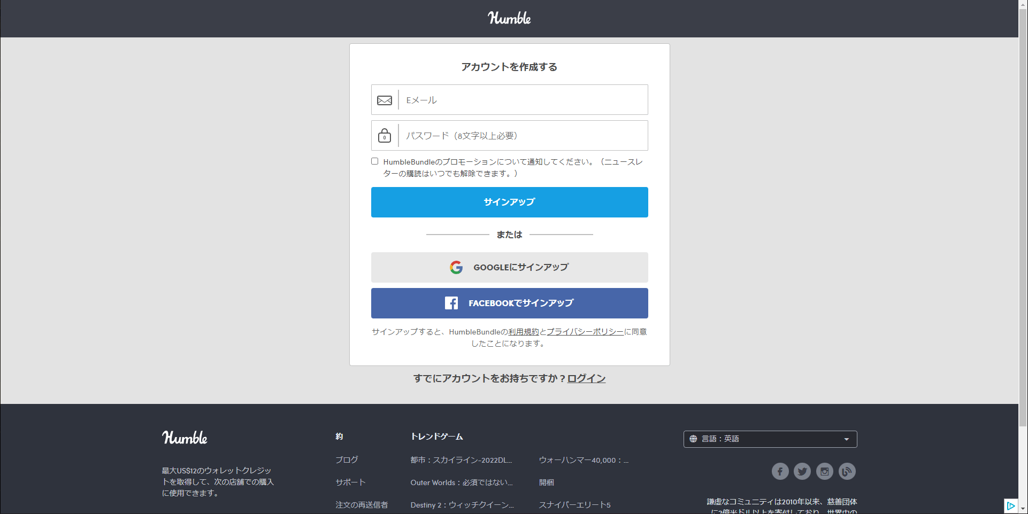Image resolution: width=1028 pixels, height=514 pixels.
Task: Click the language dropdown arrow
Action: click(x=846, y=439)
